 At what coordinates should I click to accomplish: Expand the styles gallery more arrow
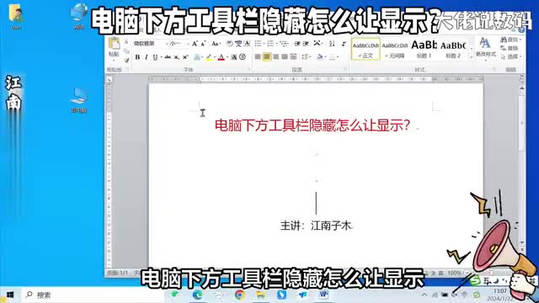472,57
